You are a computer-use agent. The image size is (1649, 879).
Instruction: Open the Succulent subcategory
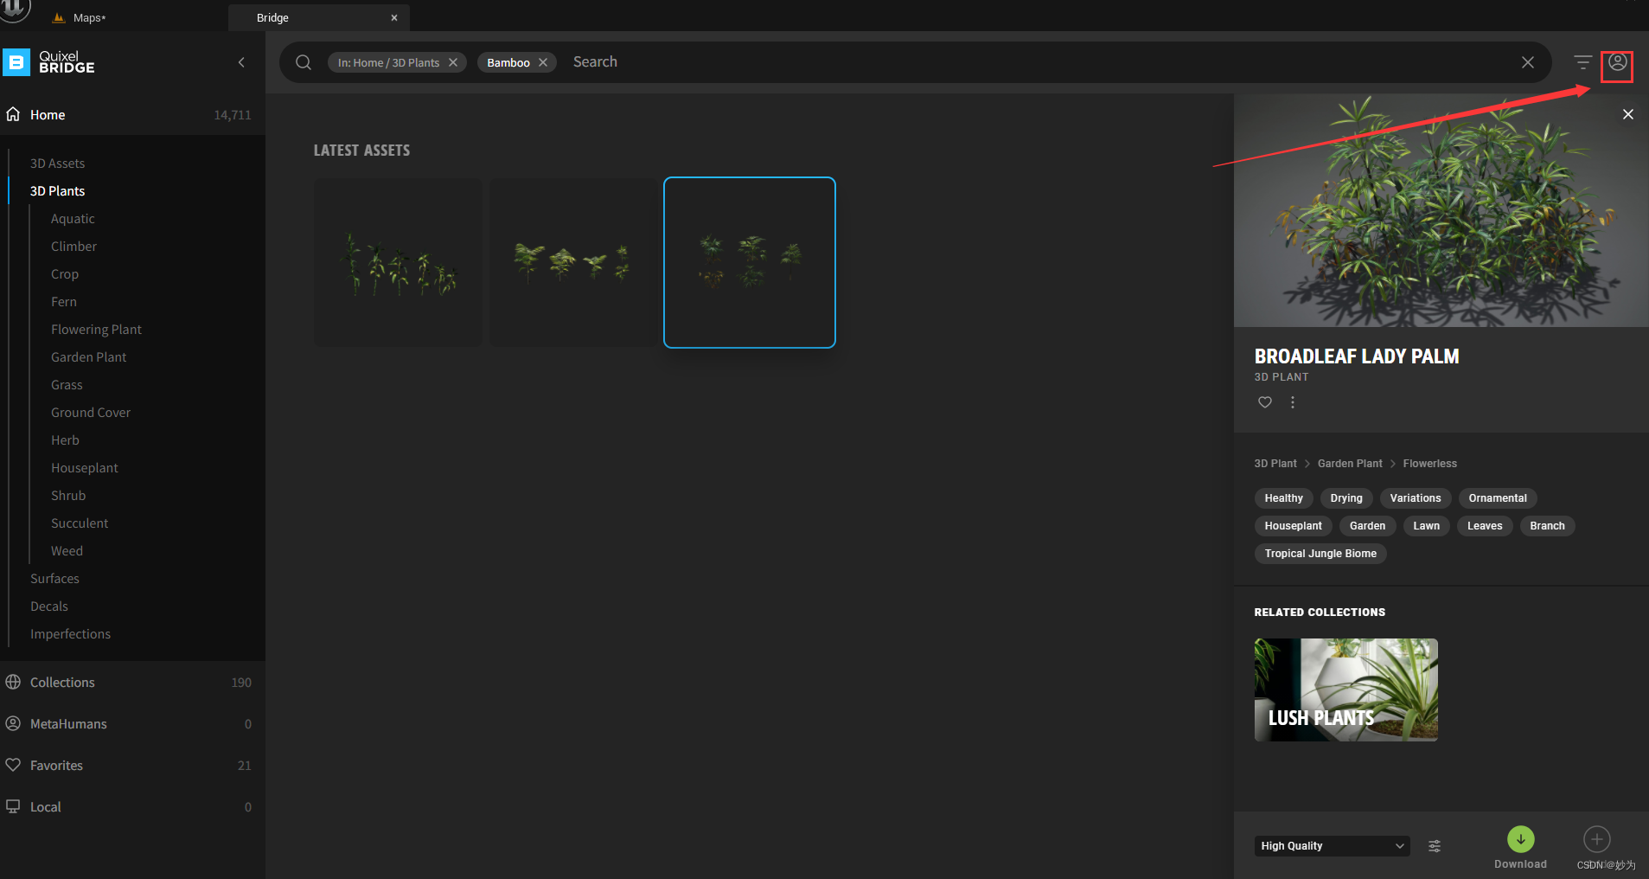[x=80, y=523]
